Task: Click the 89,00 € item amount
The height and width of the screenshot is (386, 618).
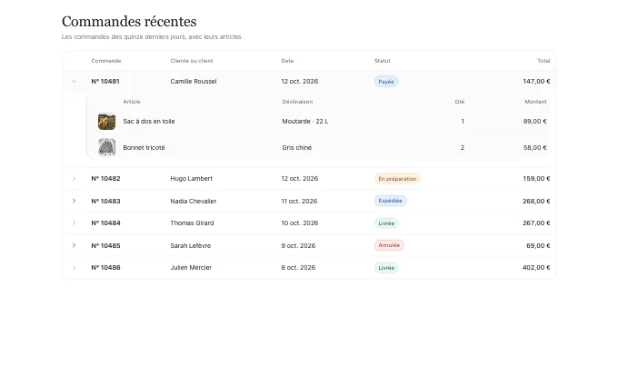Action: point(534,122)
